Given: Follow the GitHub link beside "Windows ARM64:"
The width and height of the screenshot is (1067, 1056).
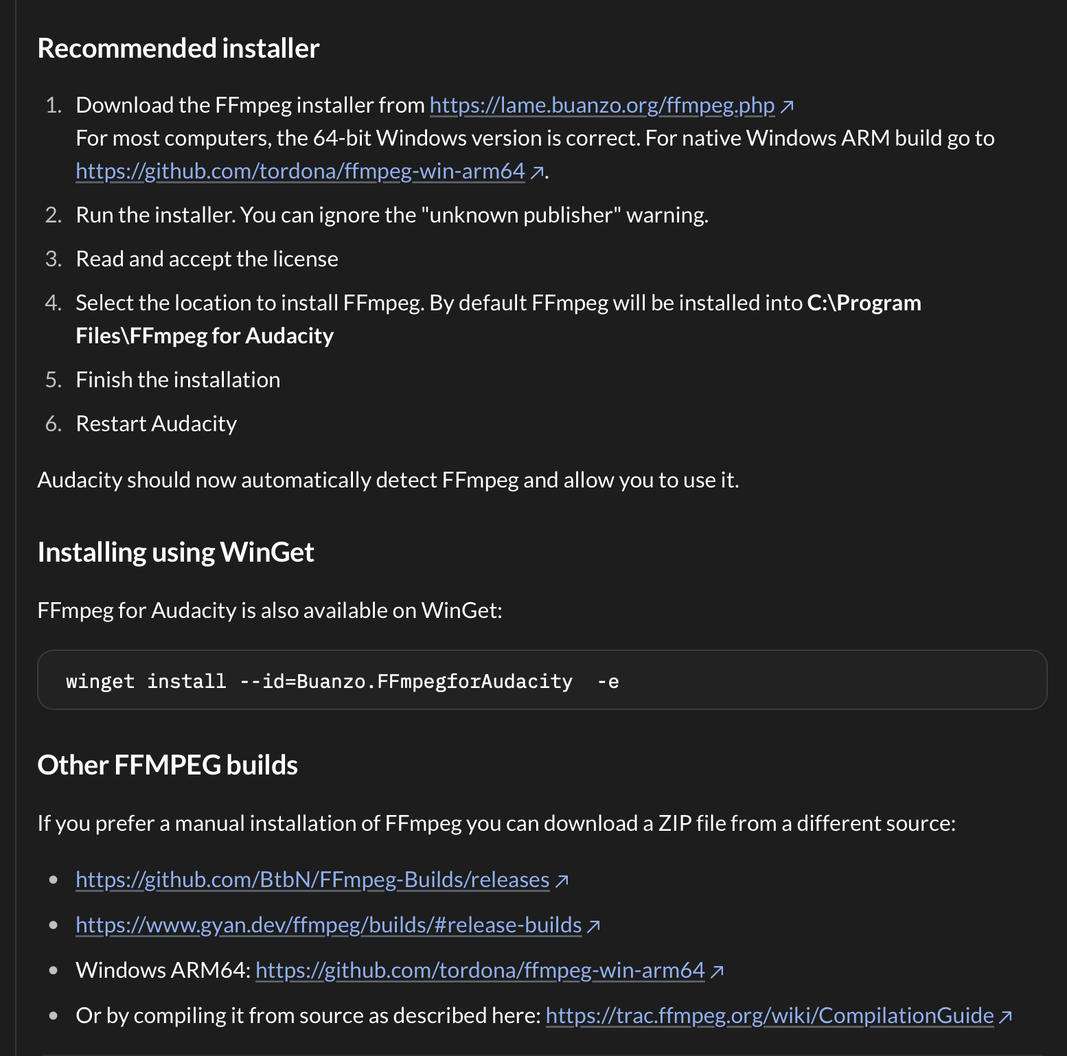Looking at the screenshot, I should [x=480, y=970].
